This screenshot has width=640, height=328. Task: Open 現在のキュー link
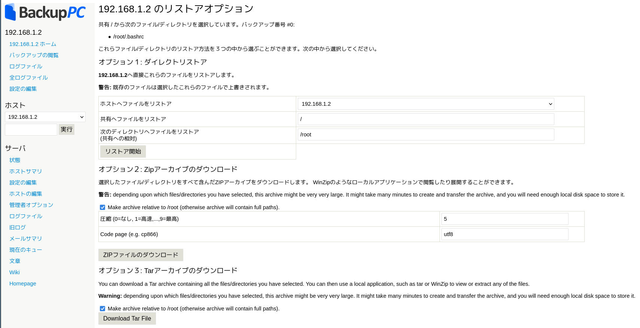pos(25,250)
